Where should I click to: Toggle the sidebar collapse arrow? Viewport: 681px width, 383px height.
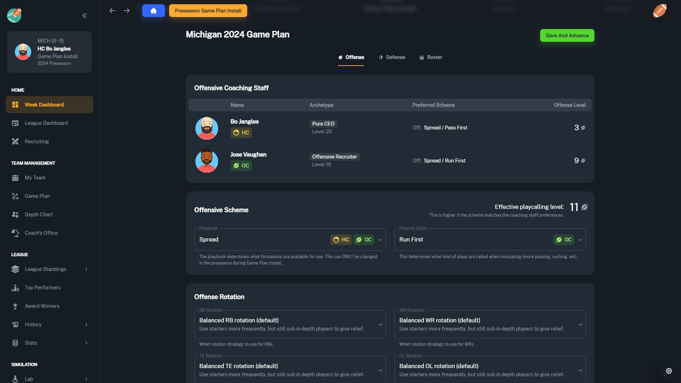(x=84, y=16)
